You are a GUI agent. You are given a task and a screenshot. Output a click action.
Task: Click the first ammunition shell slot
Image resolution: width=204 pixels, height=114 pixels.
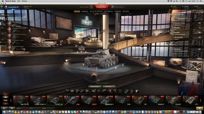[x=110, y=91]
